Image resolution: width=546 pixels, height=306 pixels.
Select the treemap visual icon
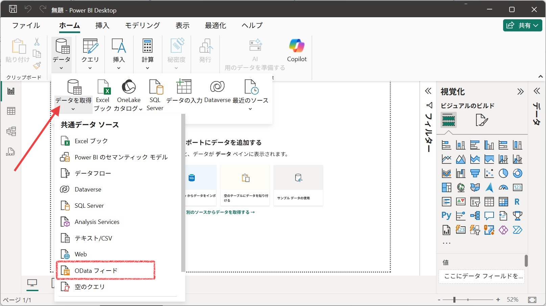446,187
